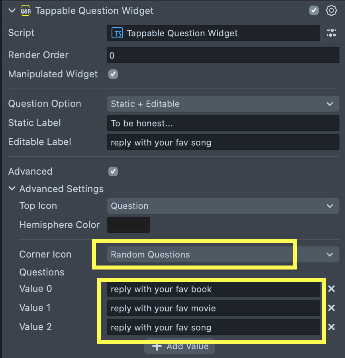Open the Question Option dropdown
This screenshot has height=358, width=345.
(222, 104)
